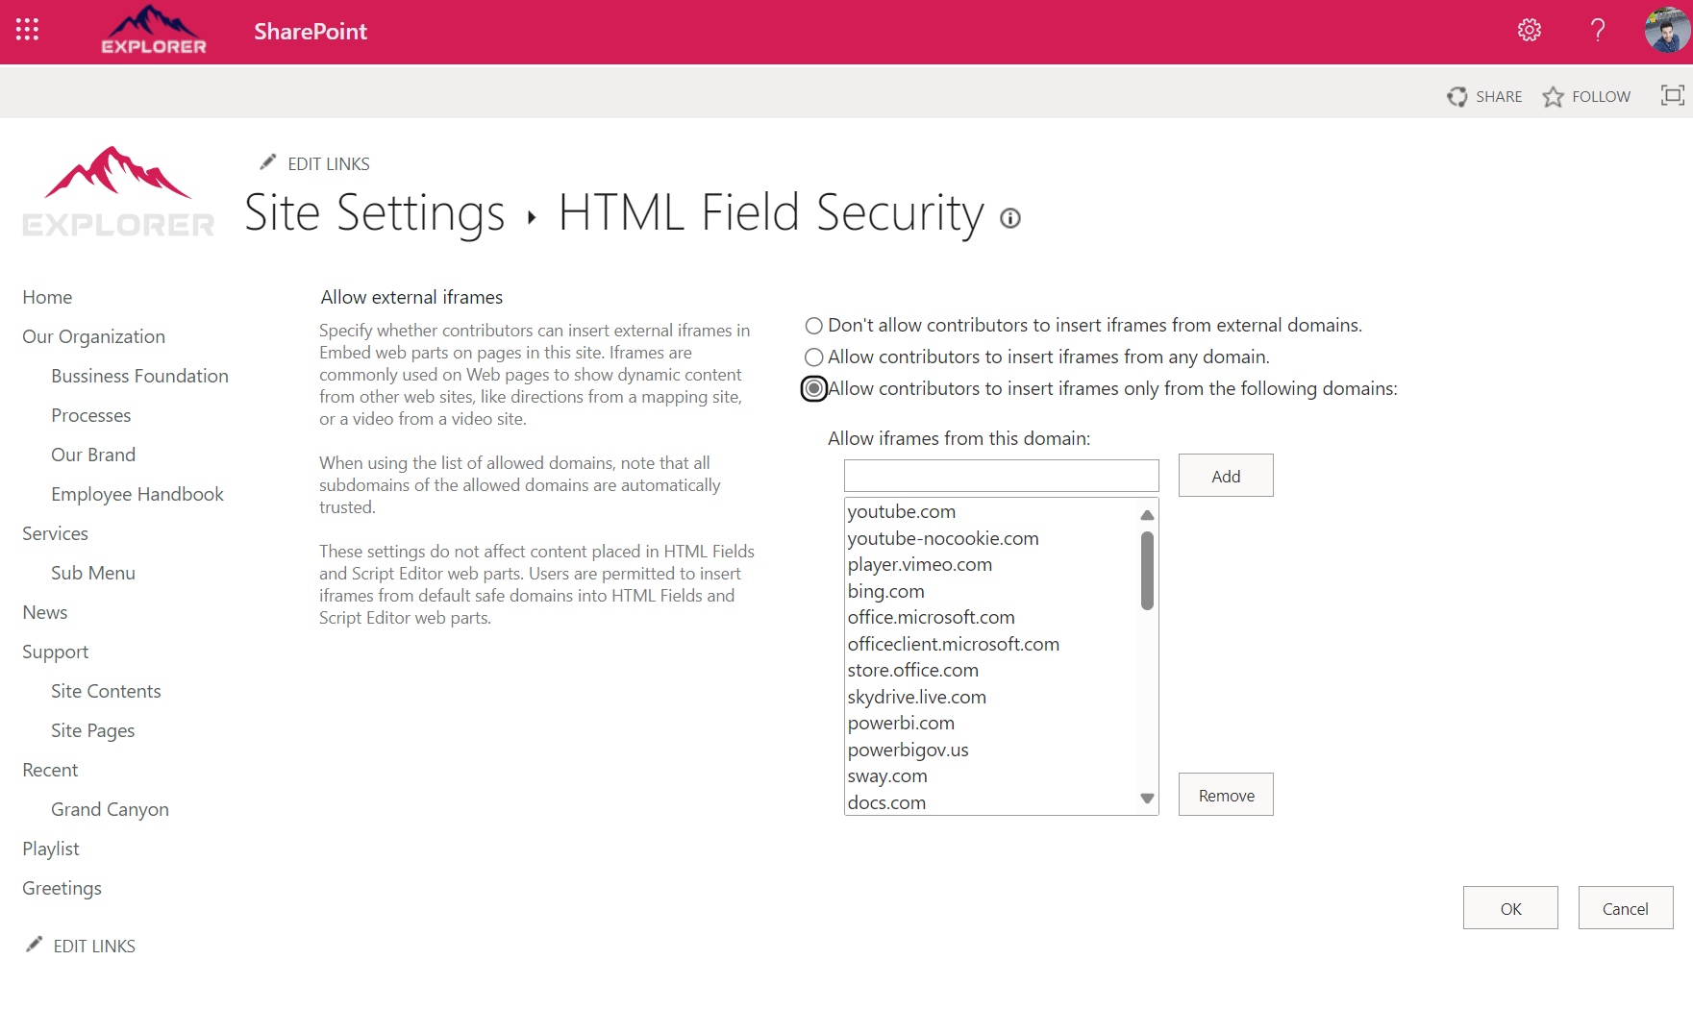Screen dimensions: 1693x1009
Task: Click the Share icon in toolbar
Action: click(1457, 97)
